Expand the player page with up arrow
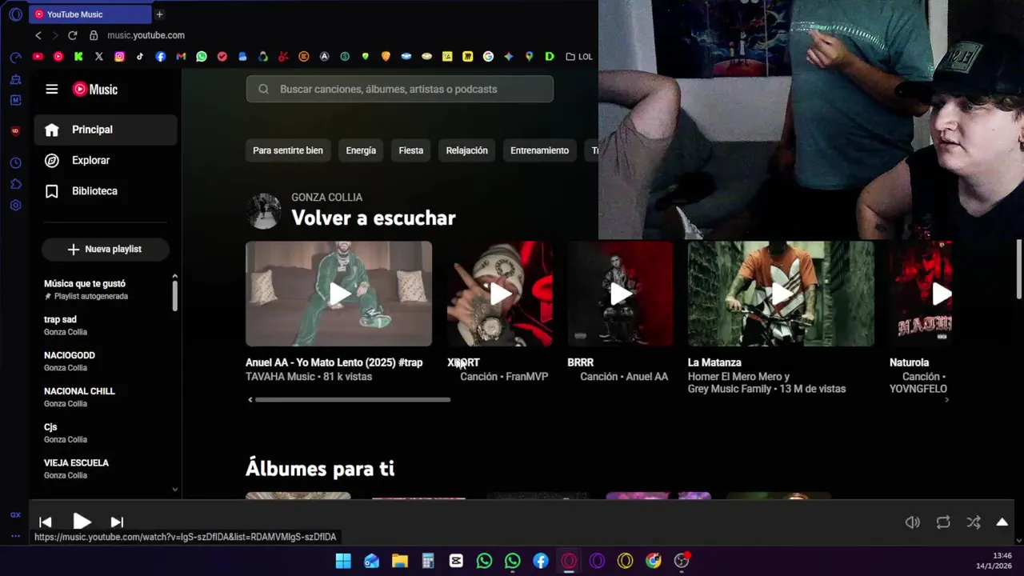Image resolution: width=1024 pixels, height=576 pixels. 1002,522
